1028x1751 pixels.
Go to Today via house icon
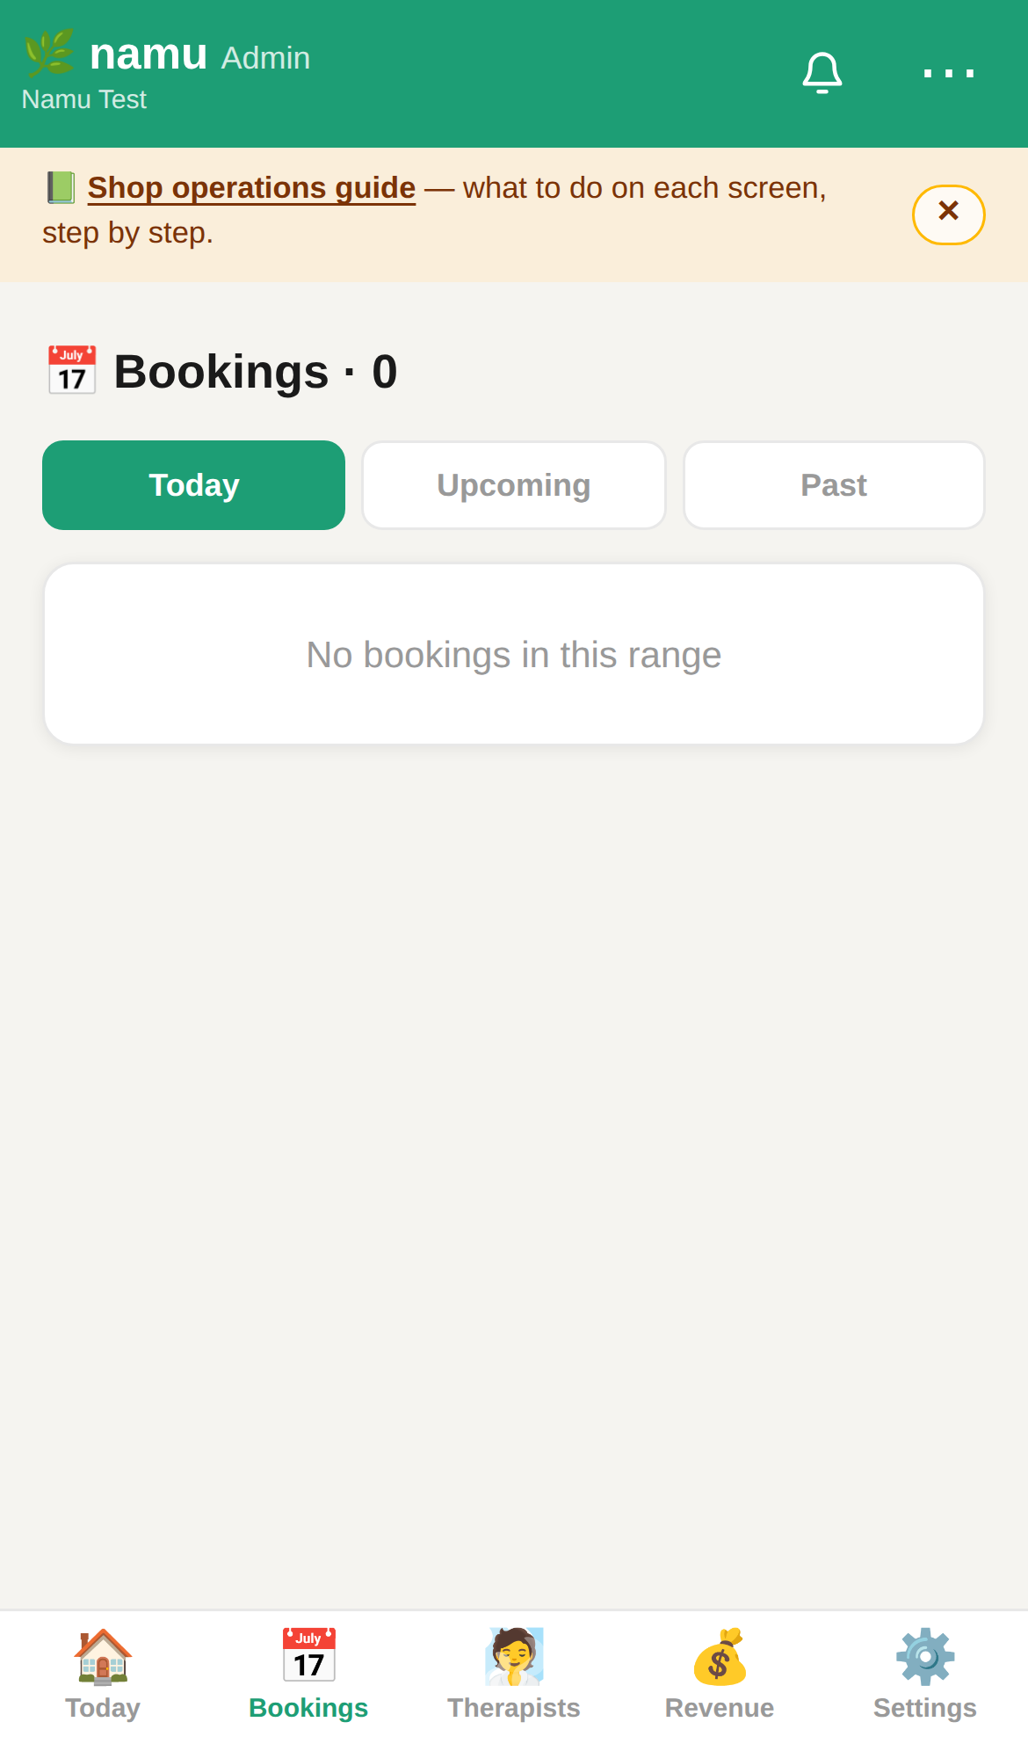click(103, 1656)
